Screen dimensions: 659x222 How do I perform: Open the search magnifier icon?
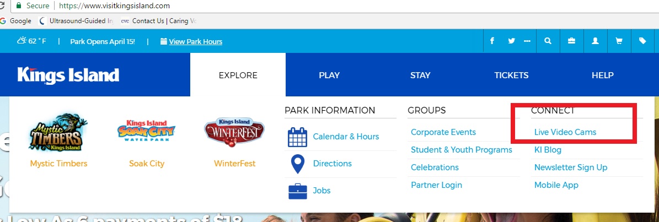(547, 41)
